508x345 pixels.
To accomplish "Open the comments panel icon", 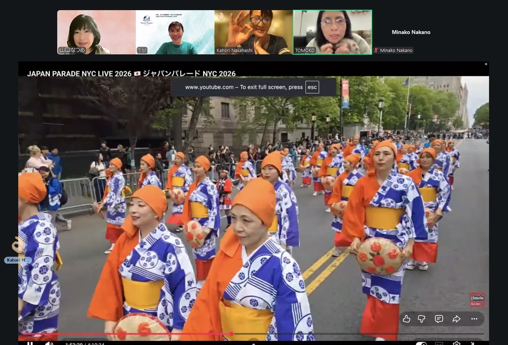I will point(439,319).
